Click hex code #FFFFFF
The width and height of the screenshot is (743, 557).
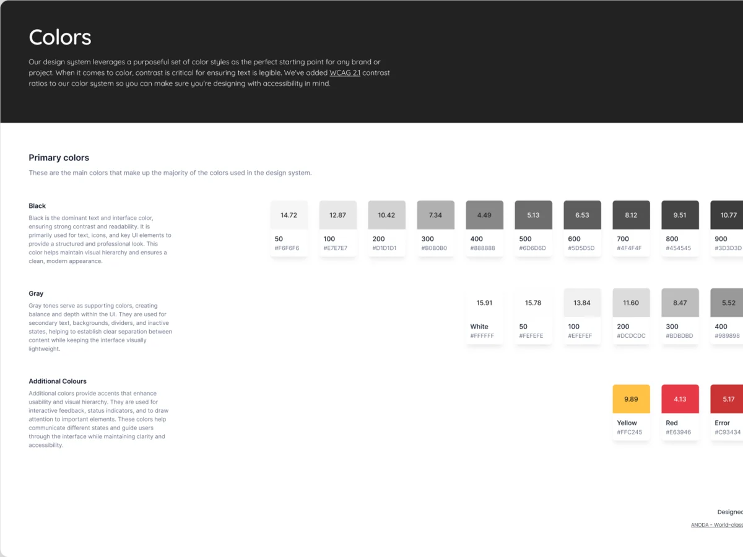point(482,336)
